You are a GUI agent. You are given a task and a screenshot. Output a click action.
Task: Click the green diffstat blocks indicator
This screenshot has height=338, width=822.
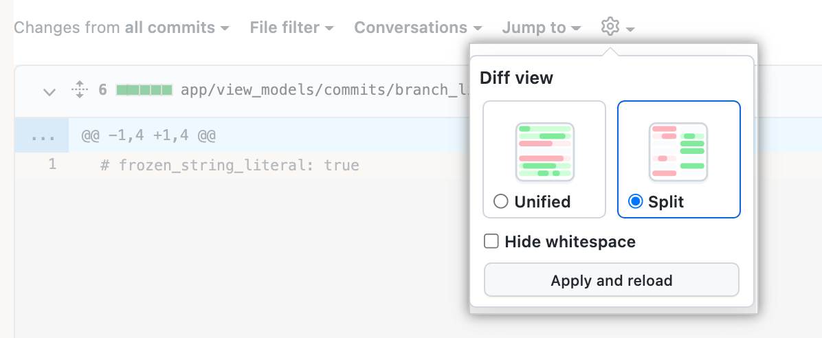pyautogui.click(x=144, y=90)
